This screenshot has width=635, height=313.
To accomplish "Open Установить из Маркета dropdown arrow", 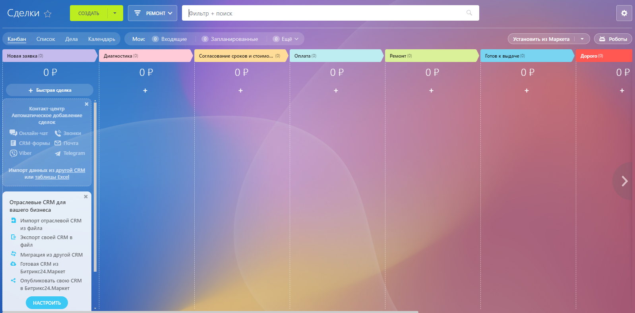I will pyautogui.click(x=582, y=39).
